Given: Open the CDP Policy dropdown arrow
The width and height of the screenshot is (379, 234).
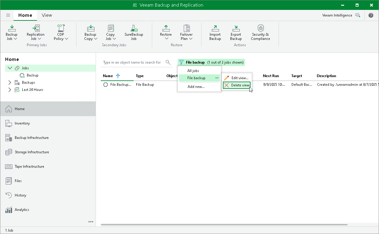Looking at the screenshot, I should 66,39.
